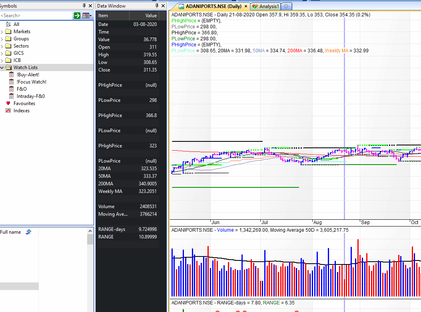The height and width of the screenshot is (312, 421).
Task: Pin the Symbols panel
Action: (84, 6)
